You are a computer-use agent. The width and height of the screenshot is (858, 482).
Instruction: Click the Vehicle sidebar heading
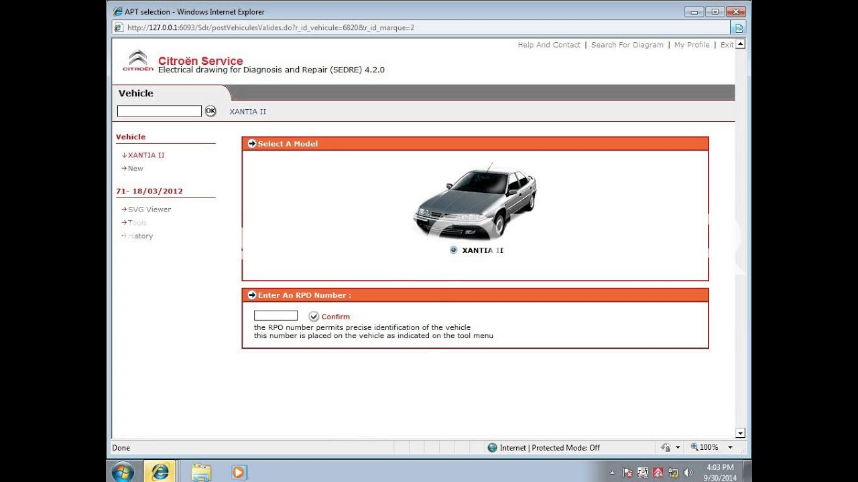[131, 137]
